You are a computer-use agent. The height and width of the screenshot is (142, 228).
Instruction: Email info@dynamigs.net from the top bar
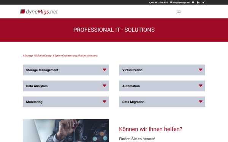point(181,3)
